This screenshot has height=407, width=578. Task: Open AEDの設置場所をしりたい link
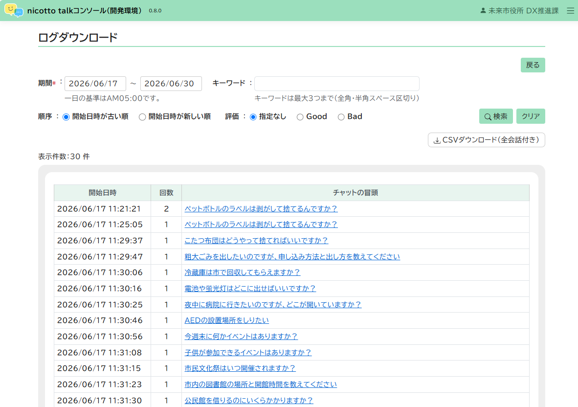coord(227,320)
